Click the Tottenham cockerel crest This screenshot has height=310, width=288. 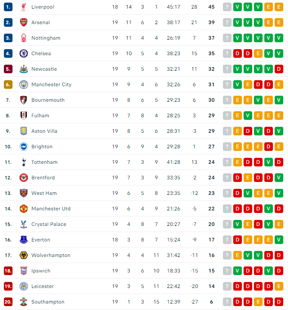coord(24,162)
